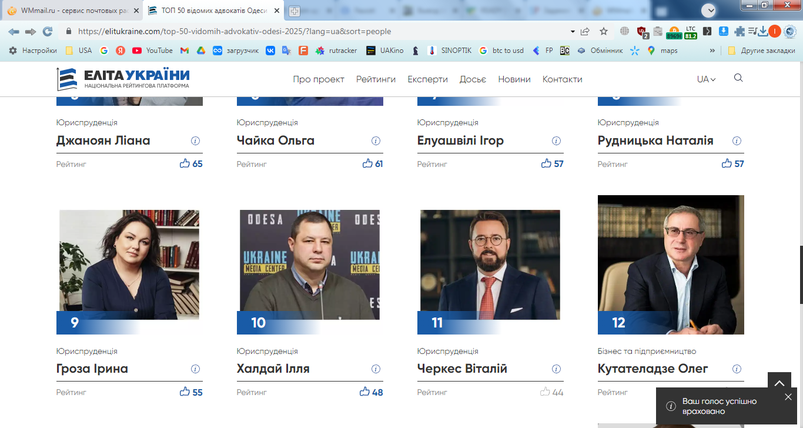Open a new browser tab
The height and width of the screenshot is (428, 803).
(295, 11)
